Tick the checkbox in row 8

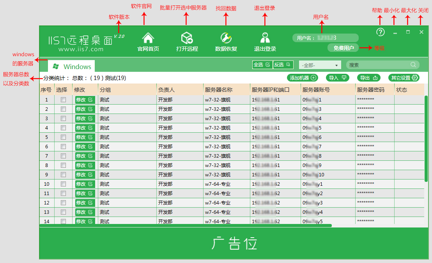click(x=64, y=165)
